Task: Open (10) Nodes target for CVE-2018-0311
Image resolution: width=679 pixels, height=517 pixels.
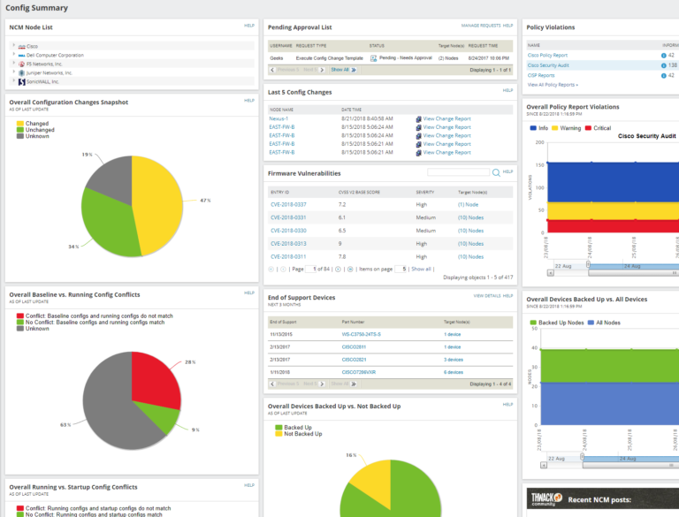Action: coord(470,257)
